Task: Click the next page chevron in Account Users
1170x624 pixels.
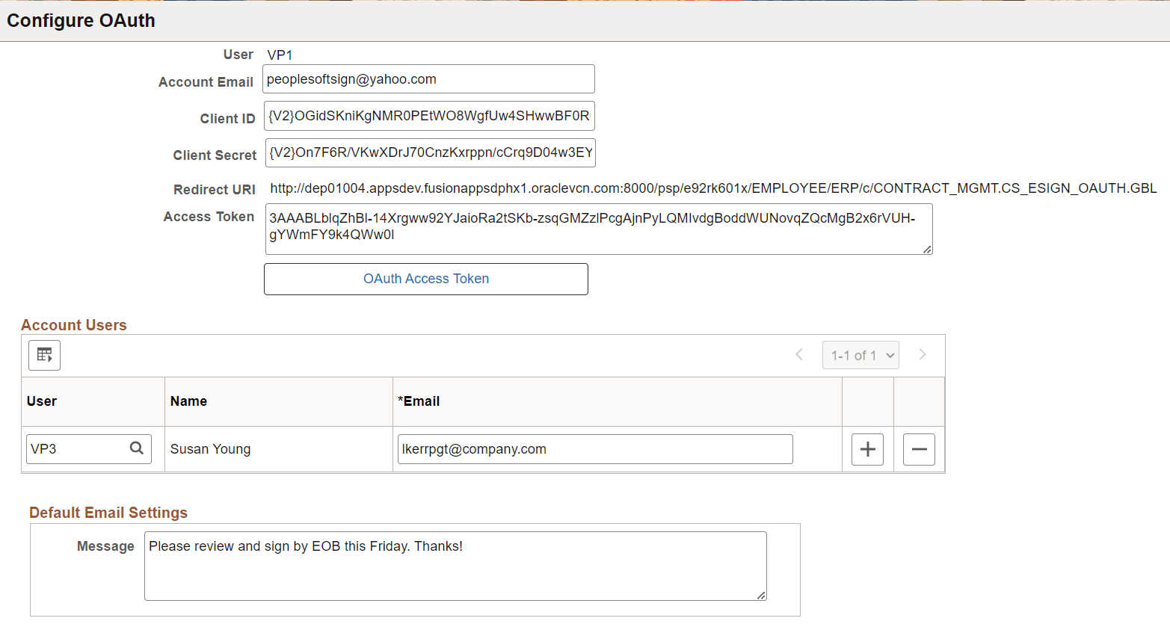Action: 923,354
